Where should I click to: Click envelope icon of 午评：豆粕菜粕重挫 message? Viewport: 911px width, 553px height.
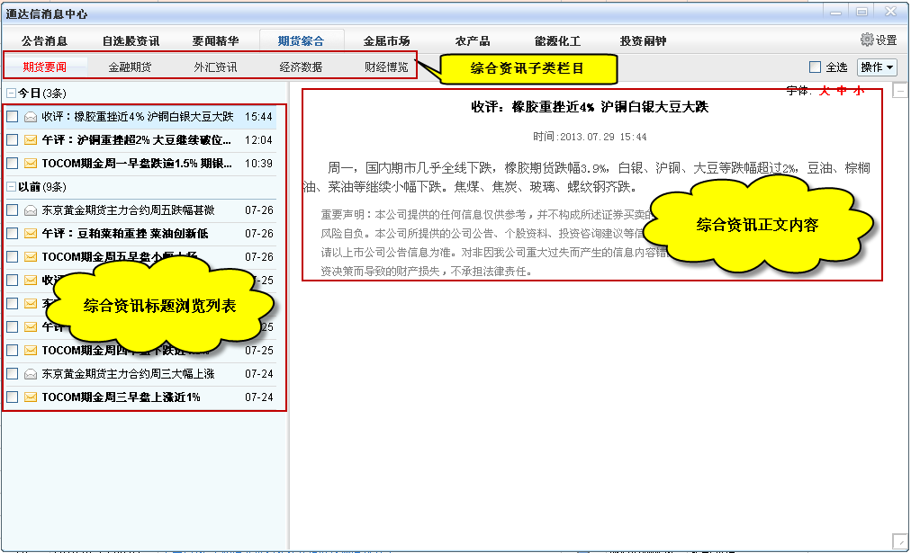point(31,234)
